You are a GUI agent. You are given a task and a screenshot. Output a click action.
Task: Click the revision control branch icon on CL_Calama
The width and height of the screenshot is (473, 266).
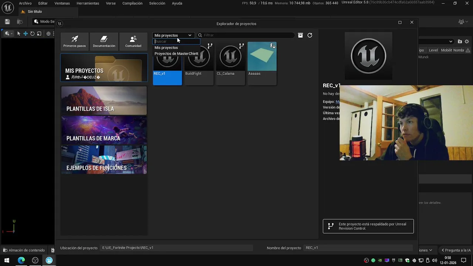pos(241,46)
